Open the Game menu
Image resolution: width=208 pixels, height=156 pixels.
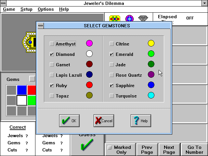[9, 9]
